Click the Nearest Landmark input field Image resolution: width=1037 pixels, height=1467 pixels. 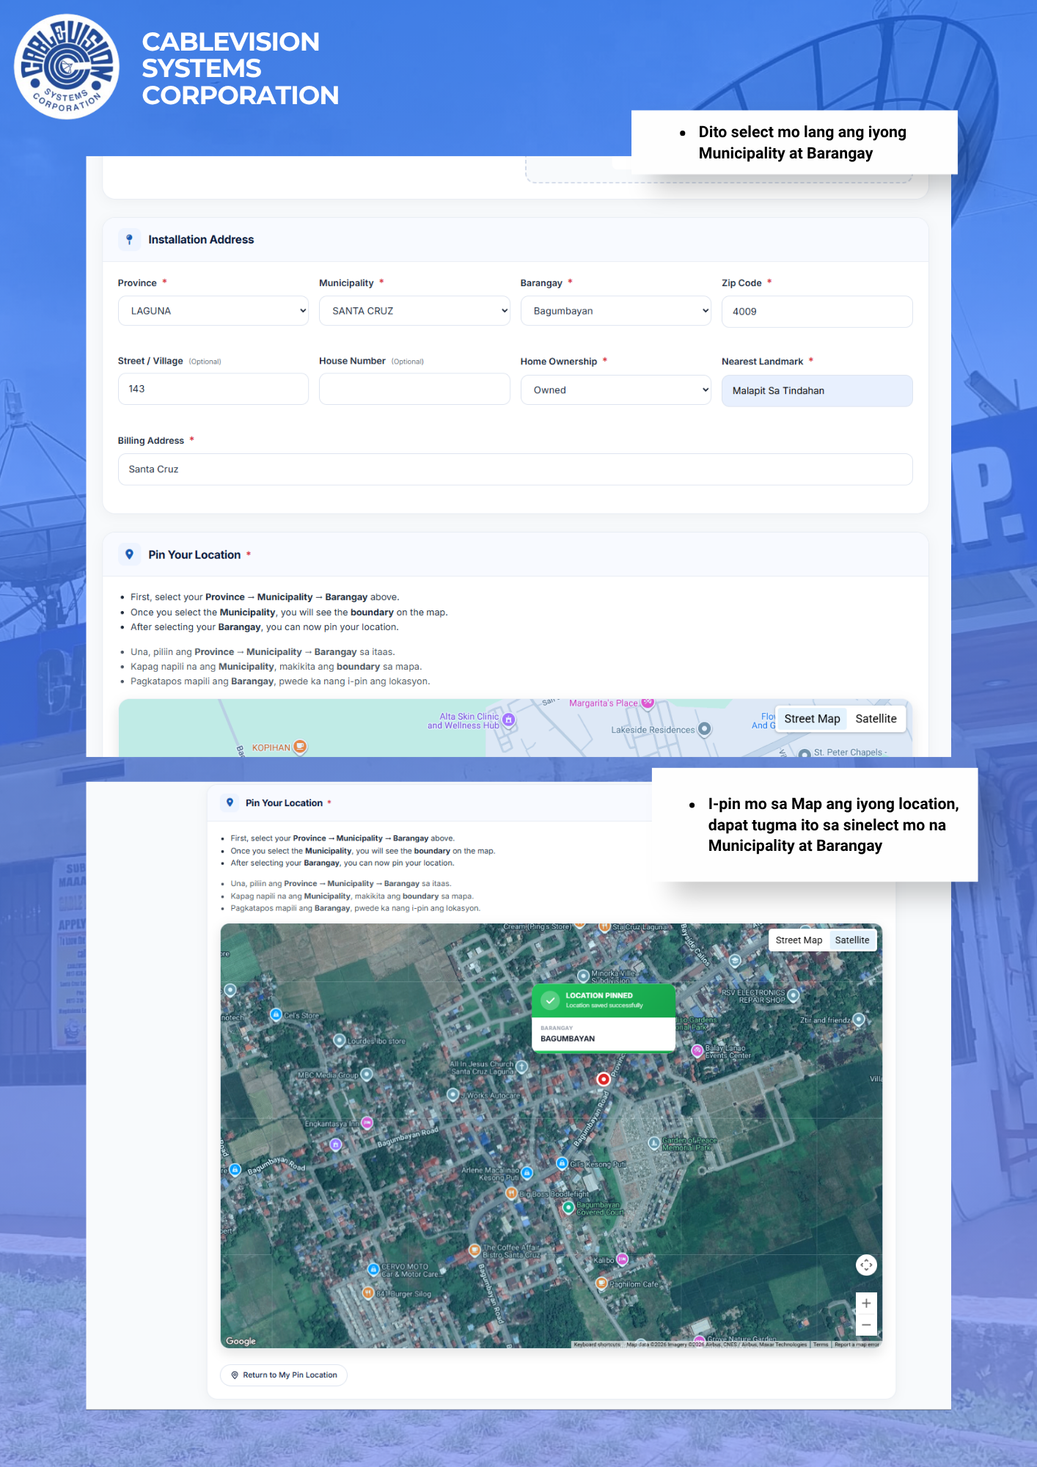tap(817, 391)
